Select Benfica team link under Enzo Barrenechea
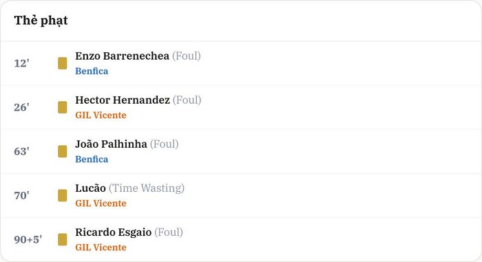The width and height of the screenshot is (482, 262). point(92,71)
